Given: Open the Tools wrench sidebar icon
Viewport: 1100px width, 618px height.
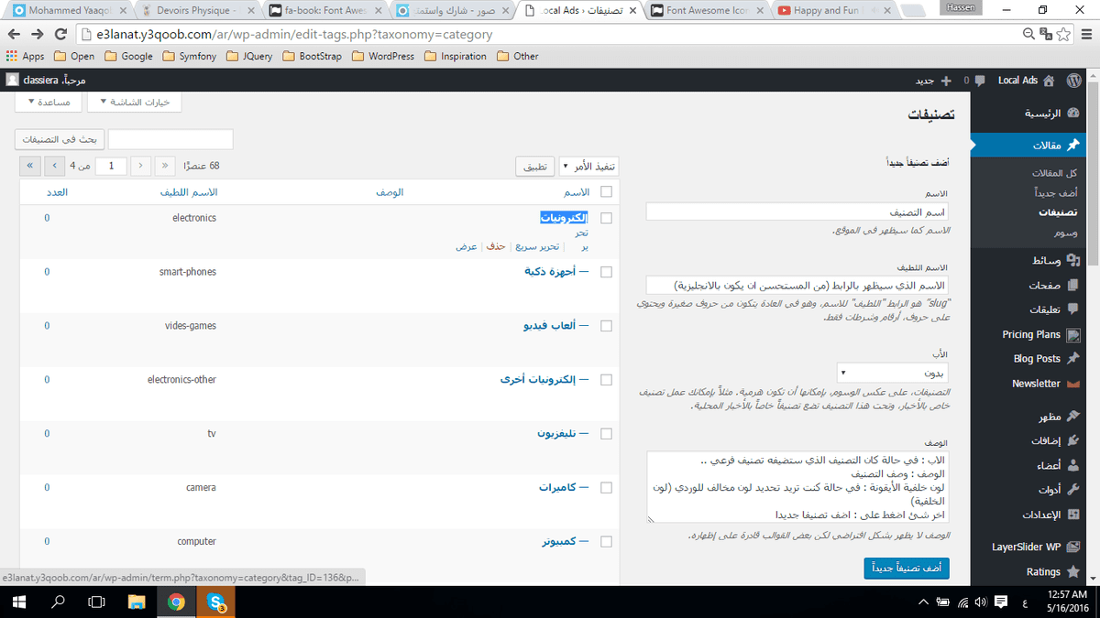Looking at the screenshot, I should (x=1073, y=490).
